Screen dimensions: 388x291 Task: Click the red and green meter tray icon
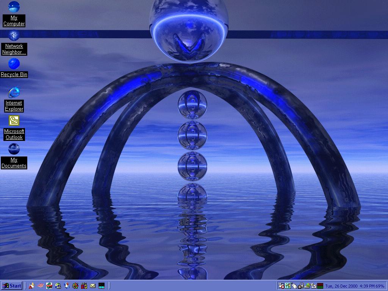pyautogui.click(x=320, y=286)
